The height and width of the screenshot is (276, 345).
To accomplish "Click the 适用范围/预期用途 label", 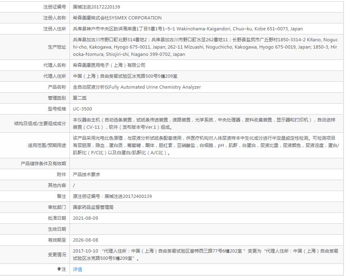I will point(47,145).
